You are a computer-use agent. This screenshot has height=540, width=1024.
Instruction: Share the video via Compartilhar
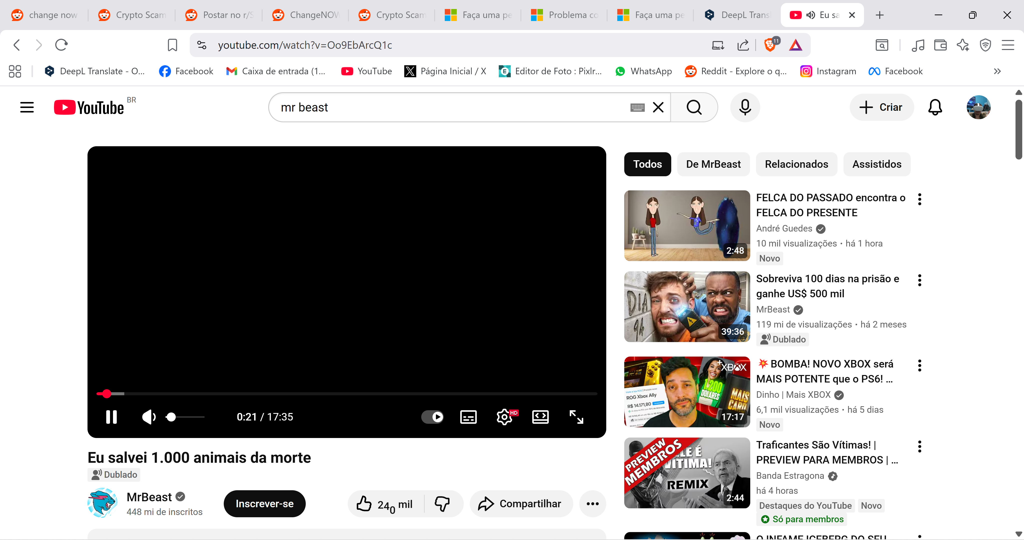coord(521,504)
